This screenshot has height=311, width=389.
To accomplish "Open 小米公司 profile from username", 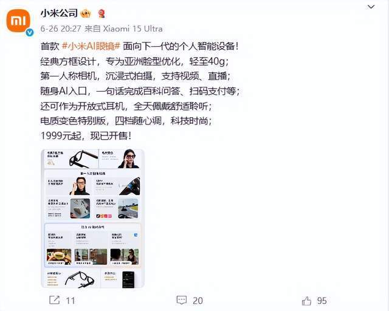I will coord(59,13).
